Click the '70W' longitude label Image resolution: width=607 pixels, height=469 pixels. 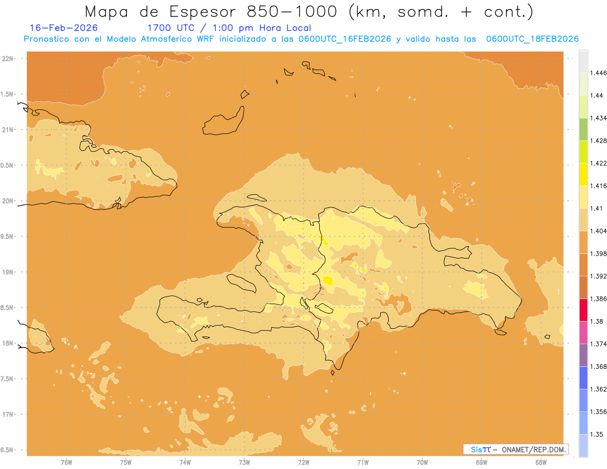click(x=422, y=462)
